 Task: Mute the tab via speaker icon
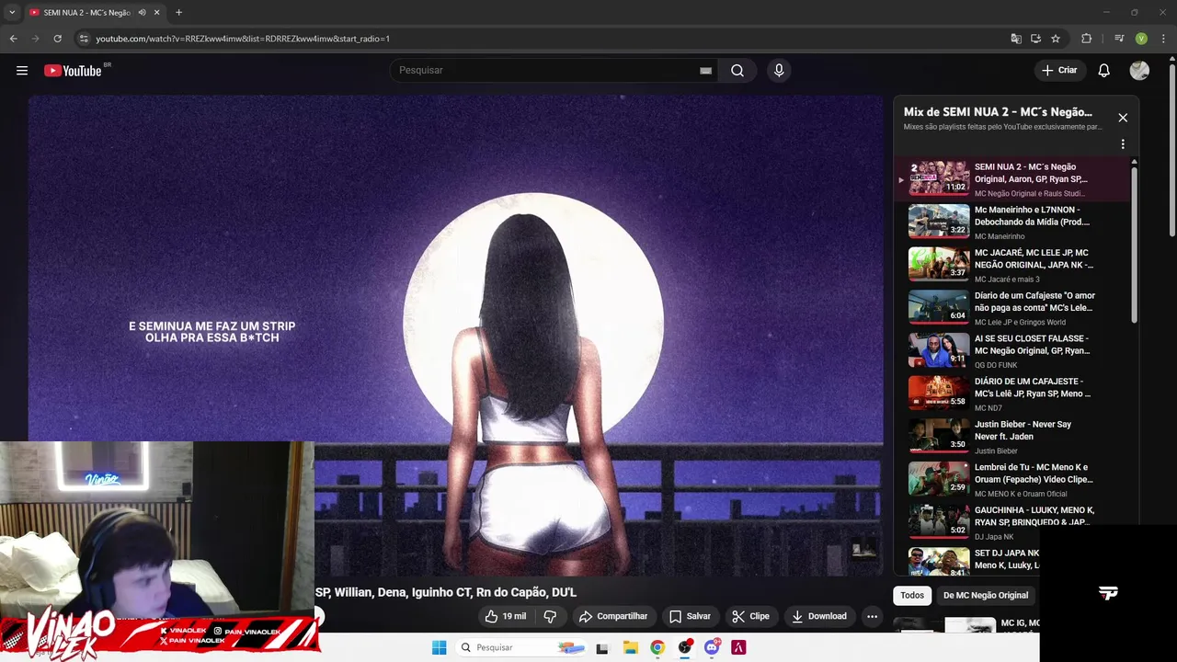pos(142,13)
